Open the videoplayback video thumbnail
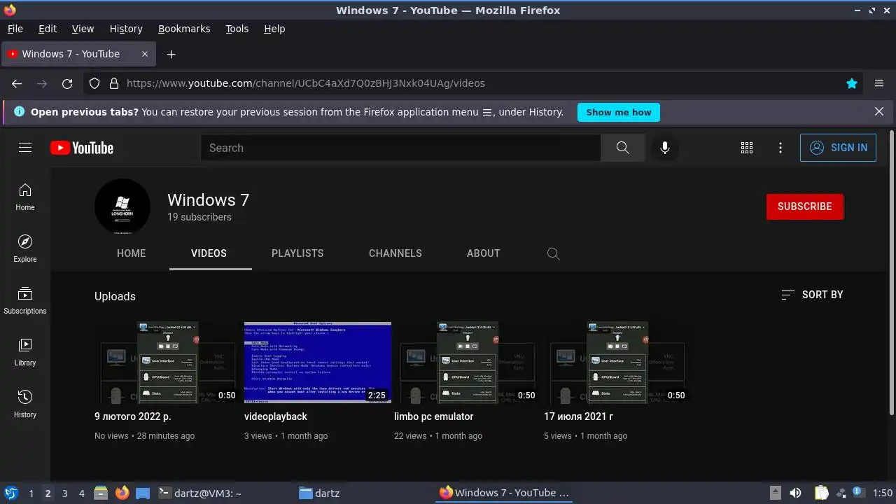 pos(318,363)
